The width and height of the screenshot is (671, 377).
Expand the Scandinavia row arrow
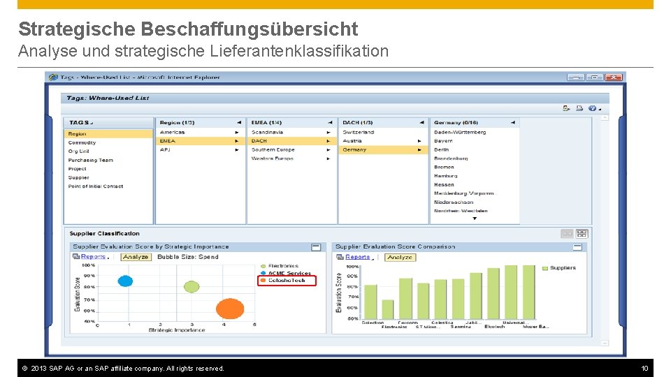pyautogui.click(x=329, y=133)
